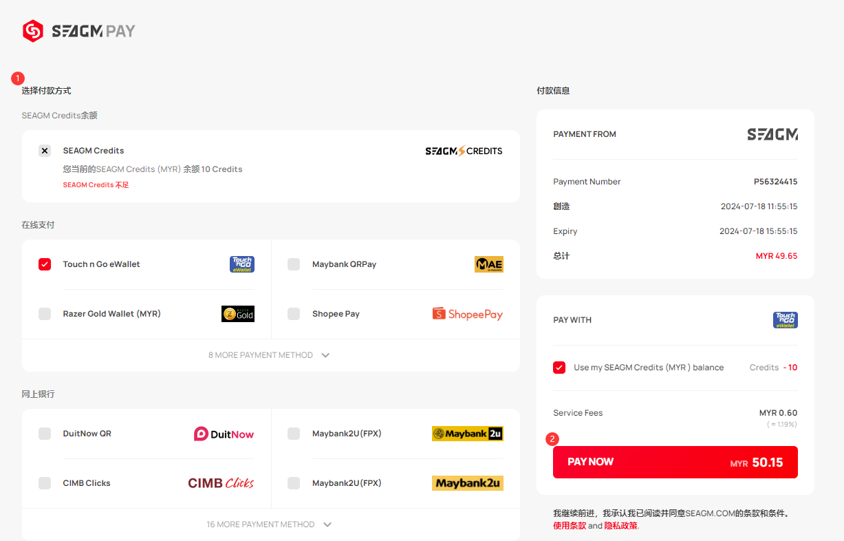Click the Service Fees MYR 0.60 value
Image resolution: width=844 pixels, height=541 pixels.
point(779,413)
